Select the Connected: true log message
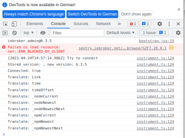The height and width of the screenshot is (138, 185). tap(24, 71)
